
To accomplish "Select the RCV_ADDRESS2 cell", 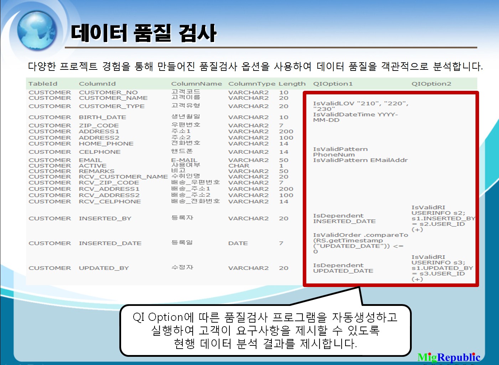I will (x=109, y=195).
